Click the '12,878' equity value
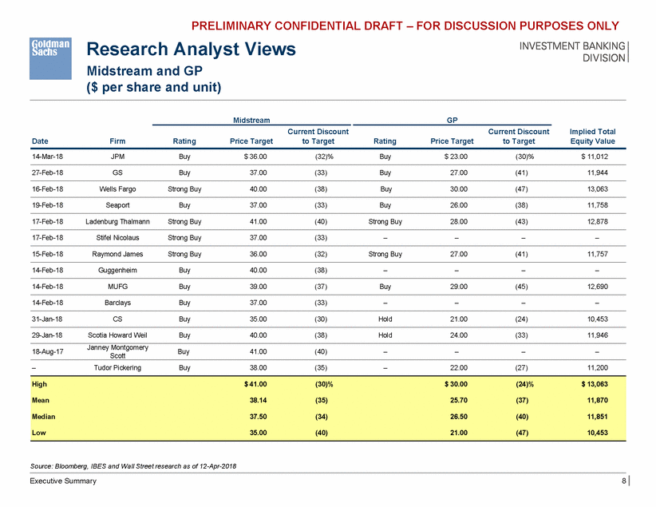The height and width of the screenshot is (507, 656). [x=598, y=221]
